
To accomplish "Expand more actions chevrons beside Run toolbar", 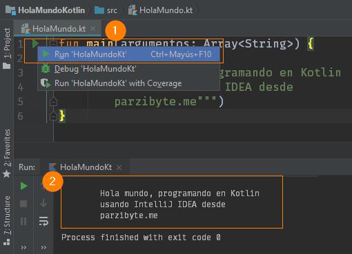I will click(x=43, y=247).
